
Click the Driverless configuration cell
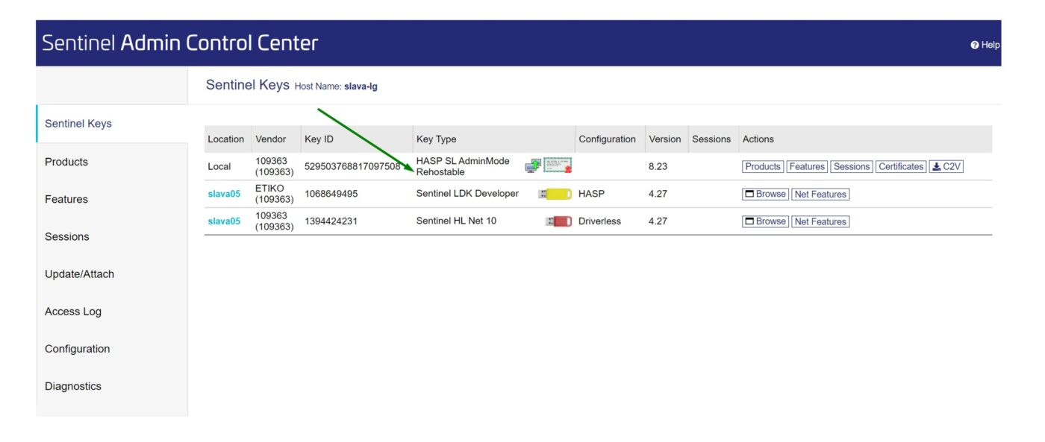(599, 221)
